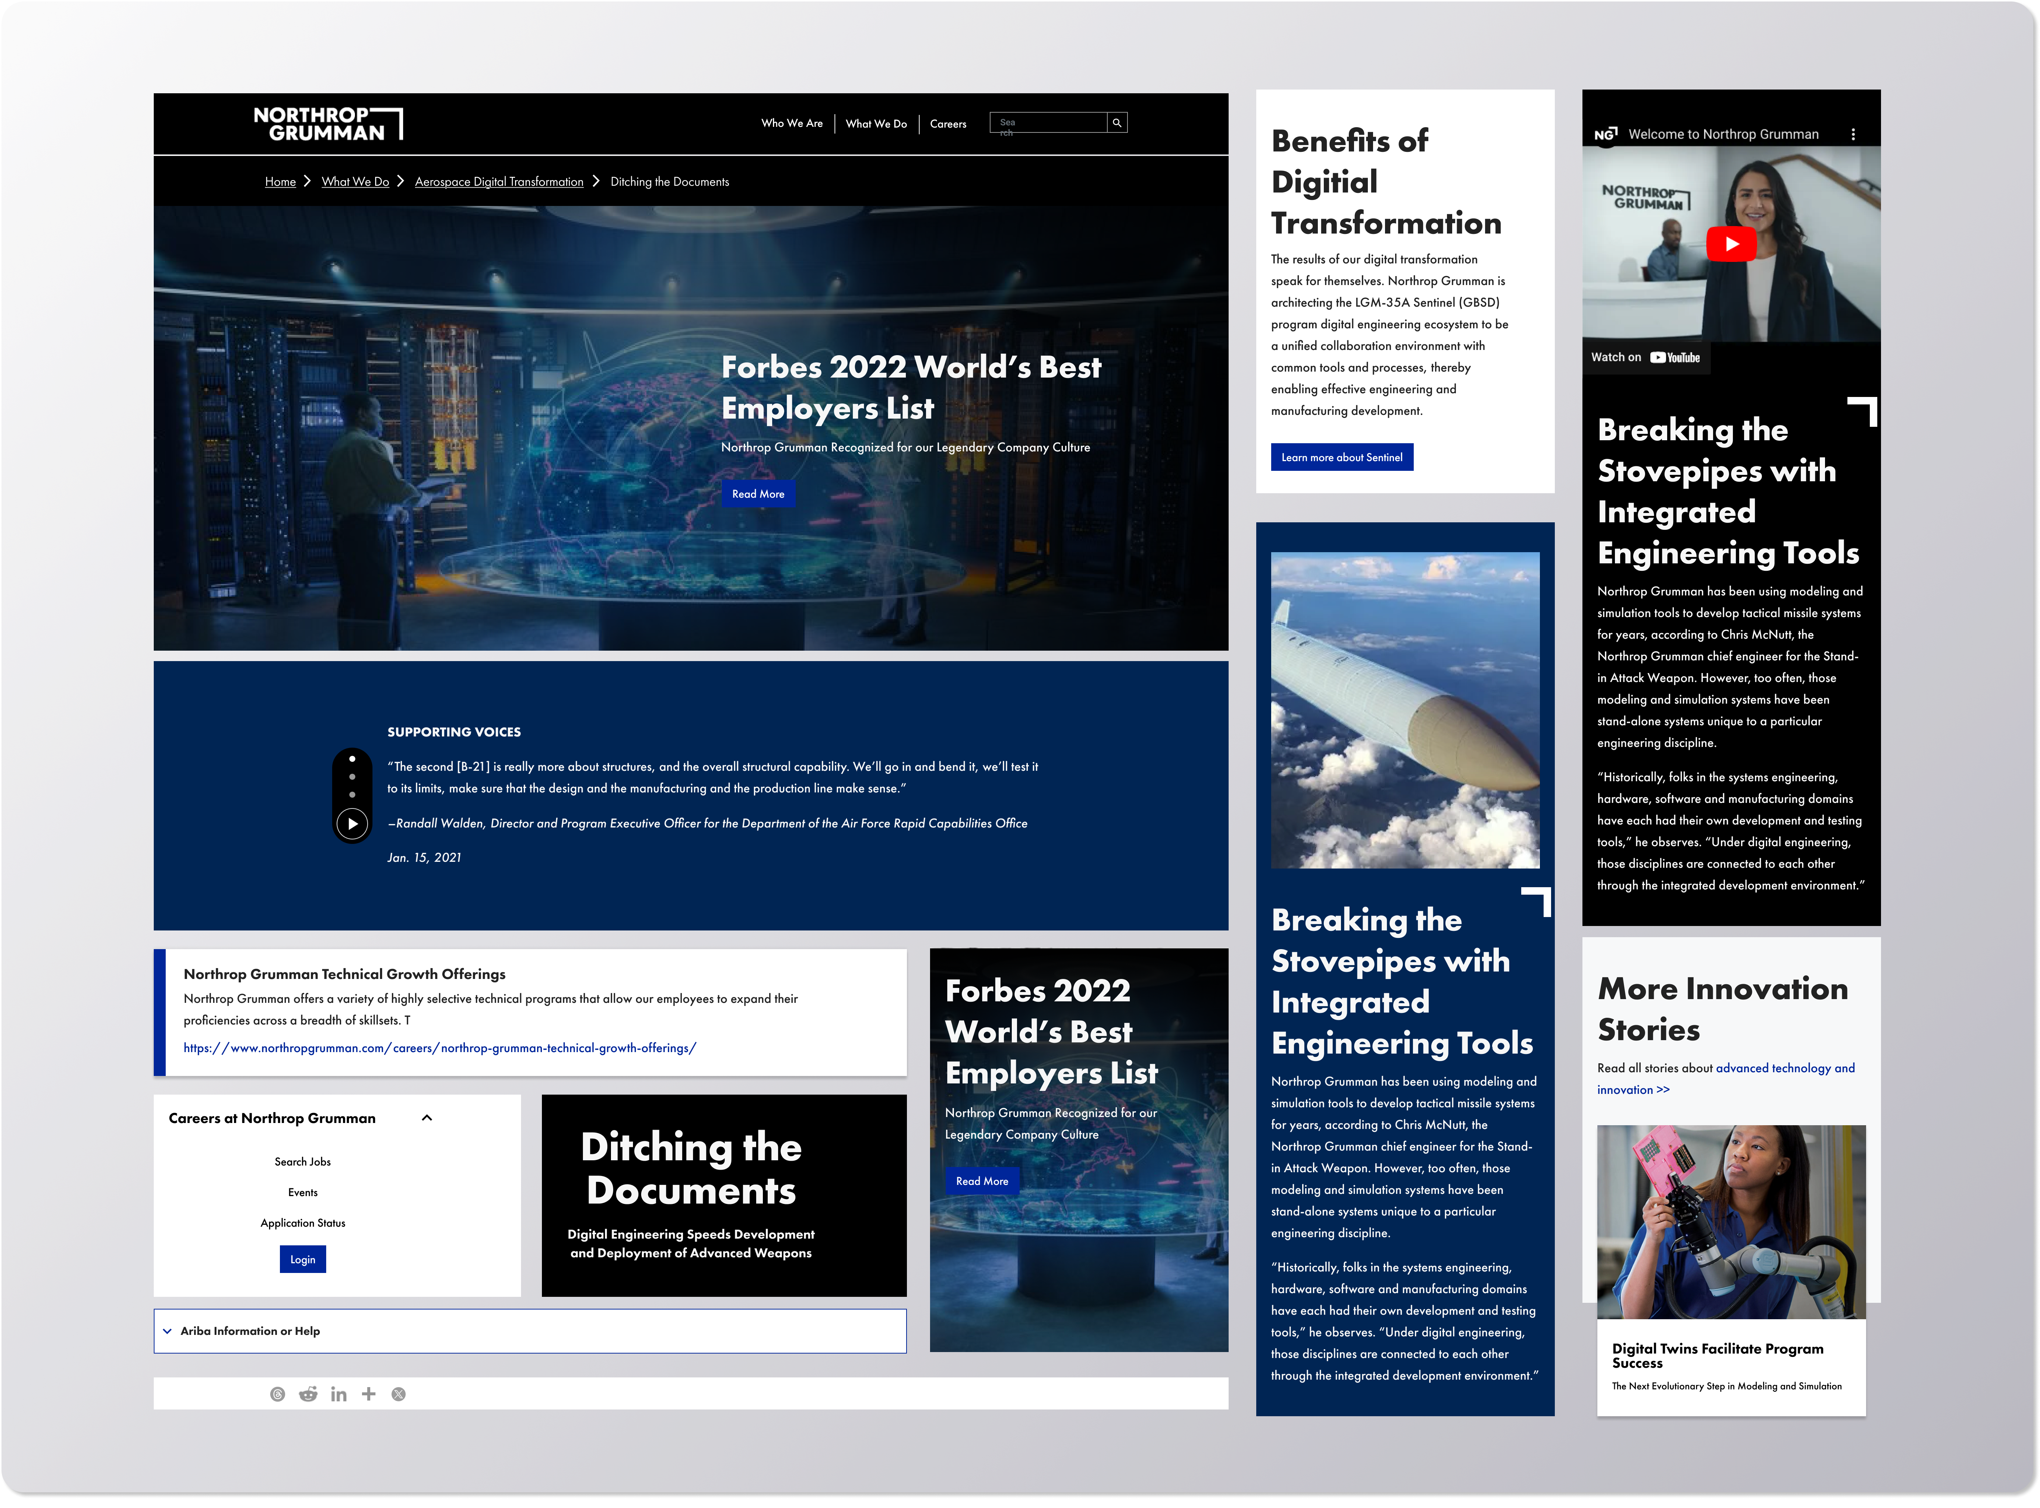Play the Supporting Voices carousel
Screen dimensions: 2040x1508
[352, 823]
